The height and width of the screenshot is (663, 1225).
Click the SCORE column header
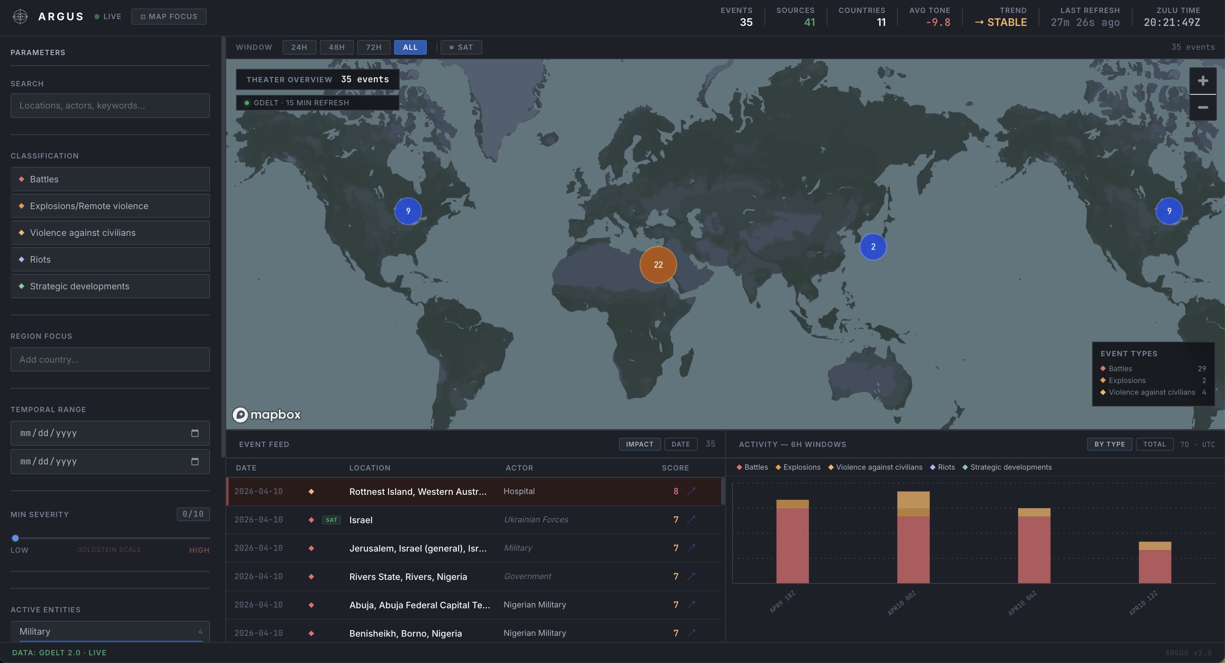click(x=675, y=468)
